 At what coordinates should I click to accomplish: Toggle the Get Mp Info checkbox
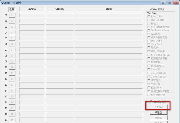click(151, 102)
